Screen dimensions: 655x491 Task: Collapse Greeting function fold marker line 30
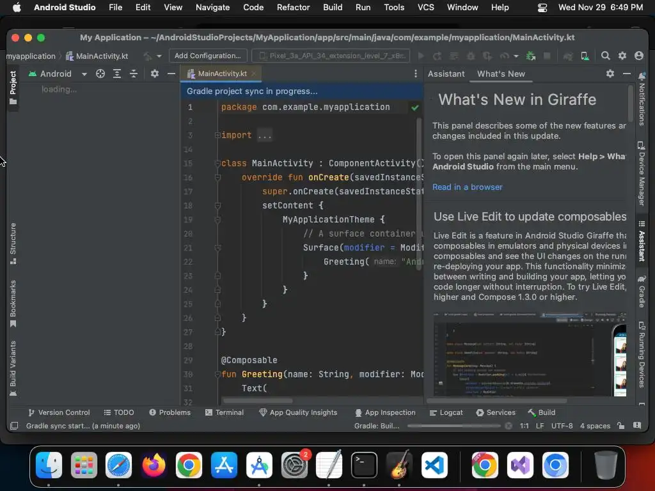click(x=217, y=374)
